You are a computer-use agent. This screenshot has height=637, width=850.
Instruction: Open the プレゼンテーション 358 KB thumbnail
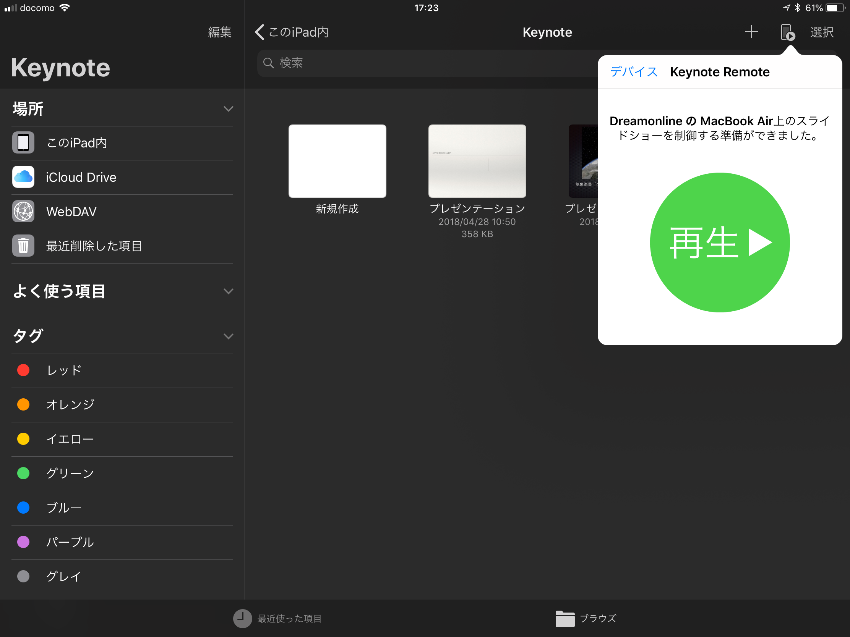pos(477,161)
